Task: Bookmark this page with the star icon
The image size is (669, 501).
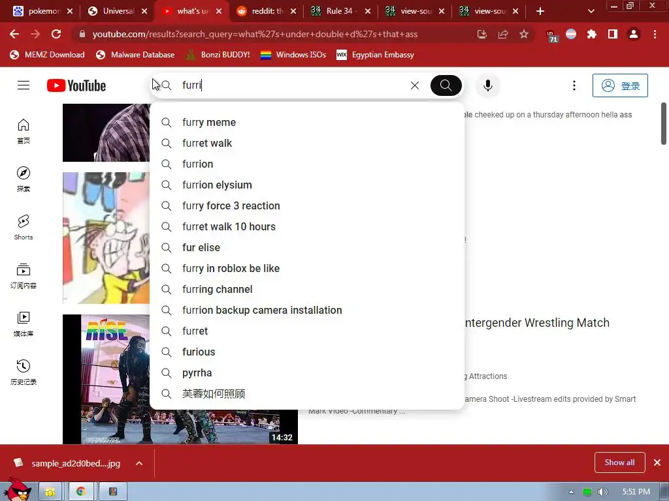Action: pos(524,34)
